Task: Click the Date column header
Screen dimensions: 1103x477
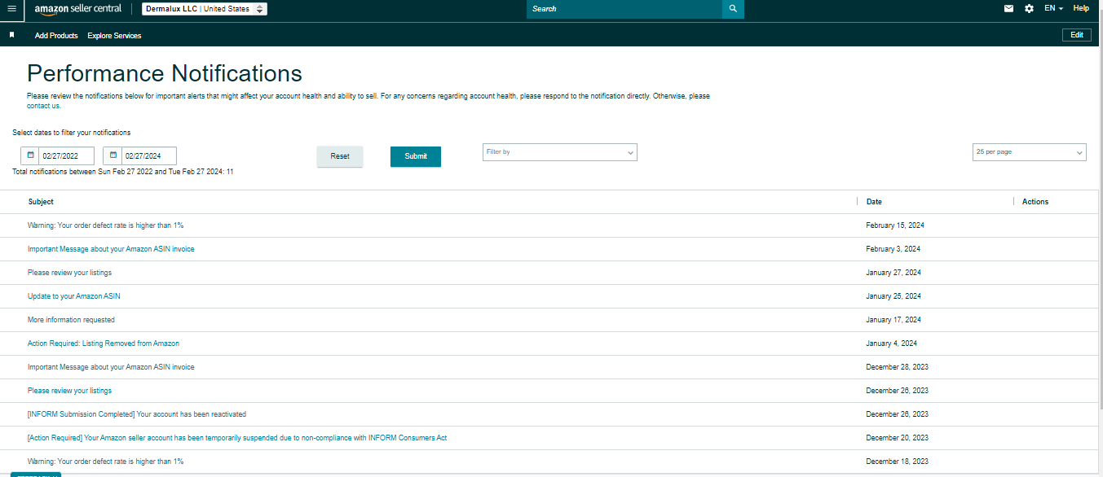Action: (874, 202)
